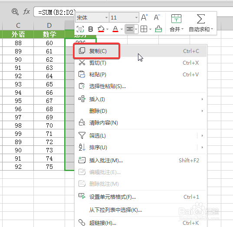Click the format painter brush icon
The width and height of the screenshot is (233, 227).
tap(158, 29)
